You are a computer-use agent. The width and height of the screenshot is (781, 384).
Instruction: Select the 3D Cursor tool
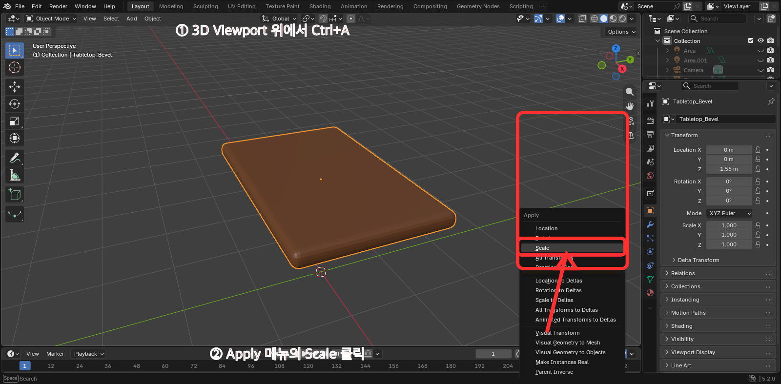pos(15,67)
